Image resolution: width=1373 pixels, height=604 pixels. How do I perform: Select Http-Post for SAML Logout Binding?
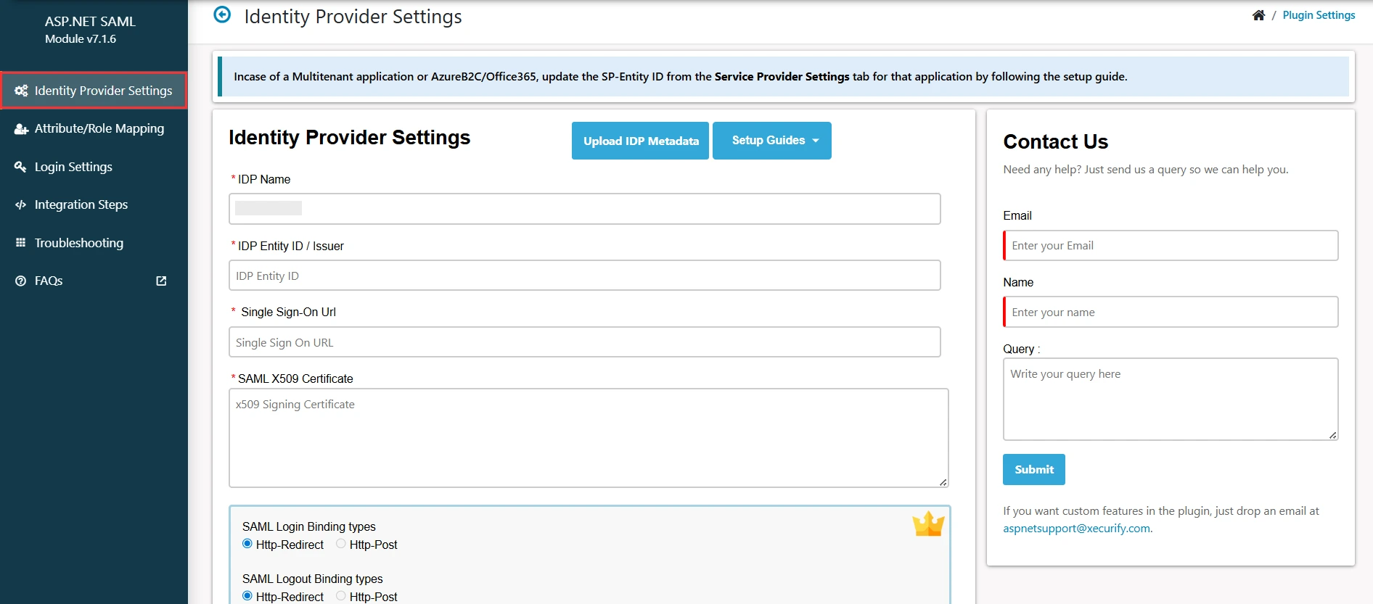tap(340, 596)
